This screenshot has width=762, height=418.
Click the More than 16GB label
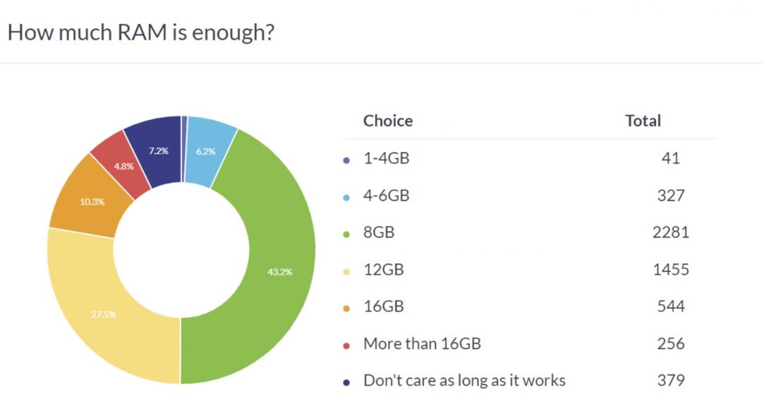(422, 344)
